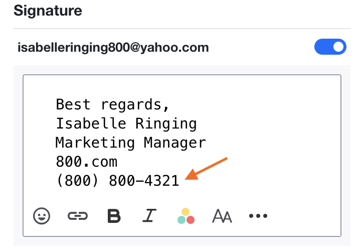Click the word "Ringing" in signature
Screen dimensions: 362x251
point(166,123)
